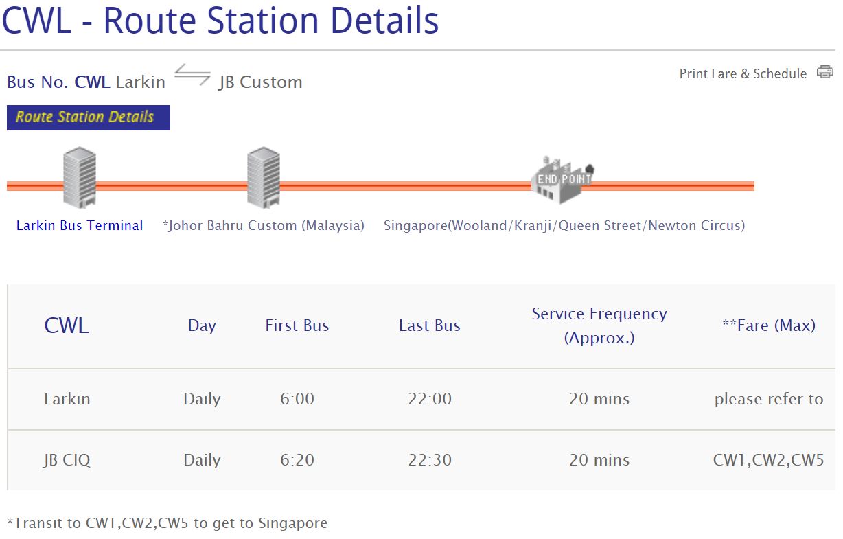Select the Larkin row name cell
This screenshot has width=843, height=539.
coord(67,399)
